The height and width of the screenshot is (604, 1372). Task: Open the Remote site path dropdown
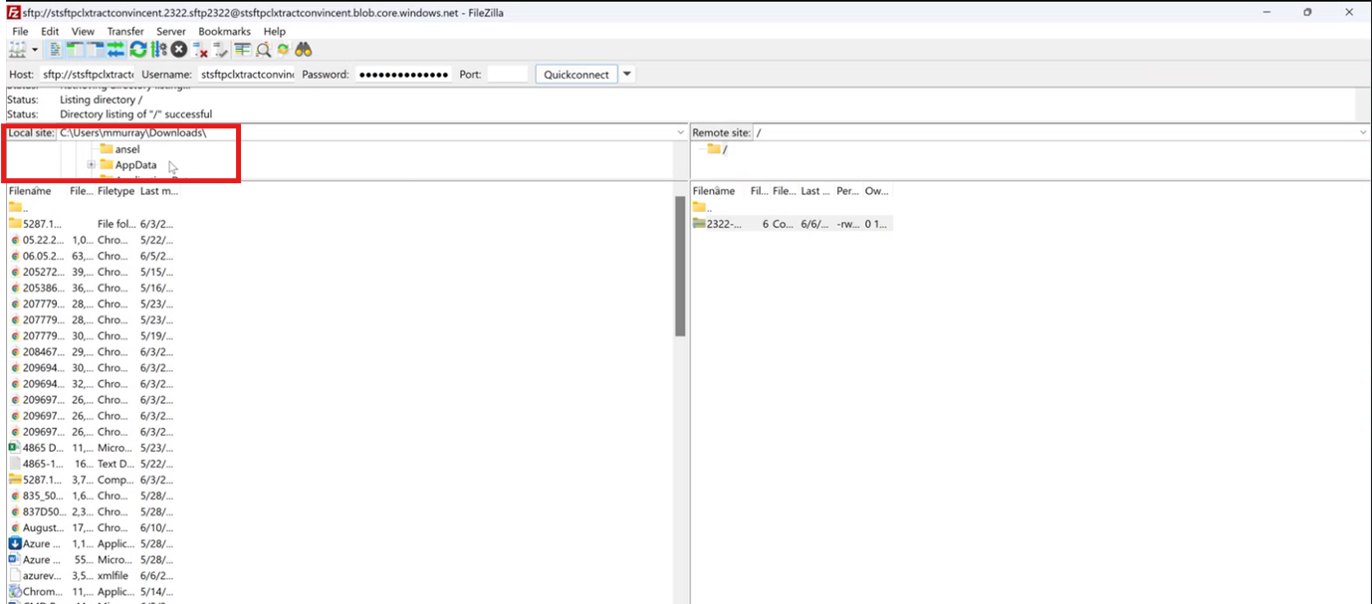click(1363, 132)
